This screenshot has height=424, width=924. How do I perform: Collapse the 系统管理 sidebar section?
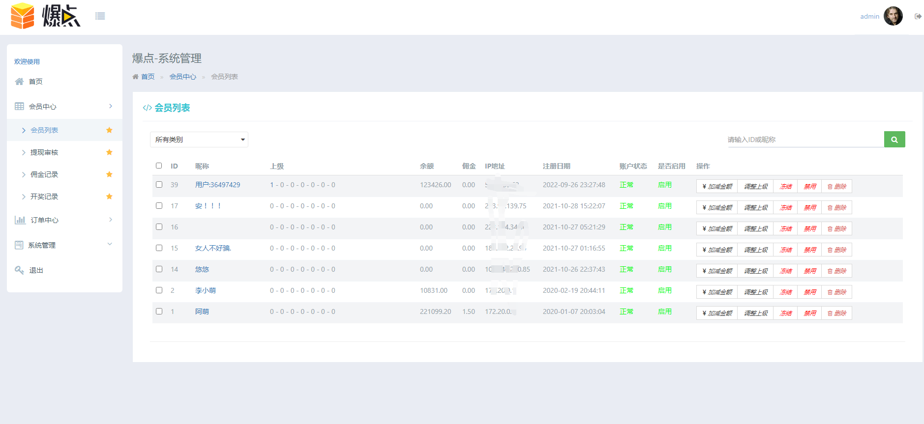64,245
